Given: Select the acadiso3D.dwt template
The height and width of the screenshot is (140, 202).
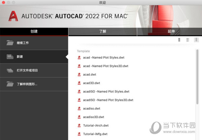Looking at the screenshot, I should pos(94,117).
